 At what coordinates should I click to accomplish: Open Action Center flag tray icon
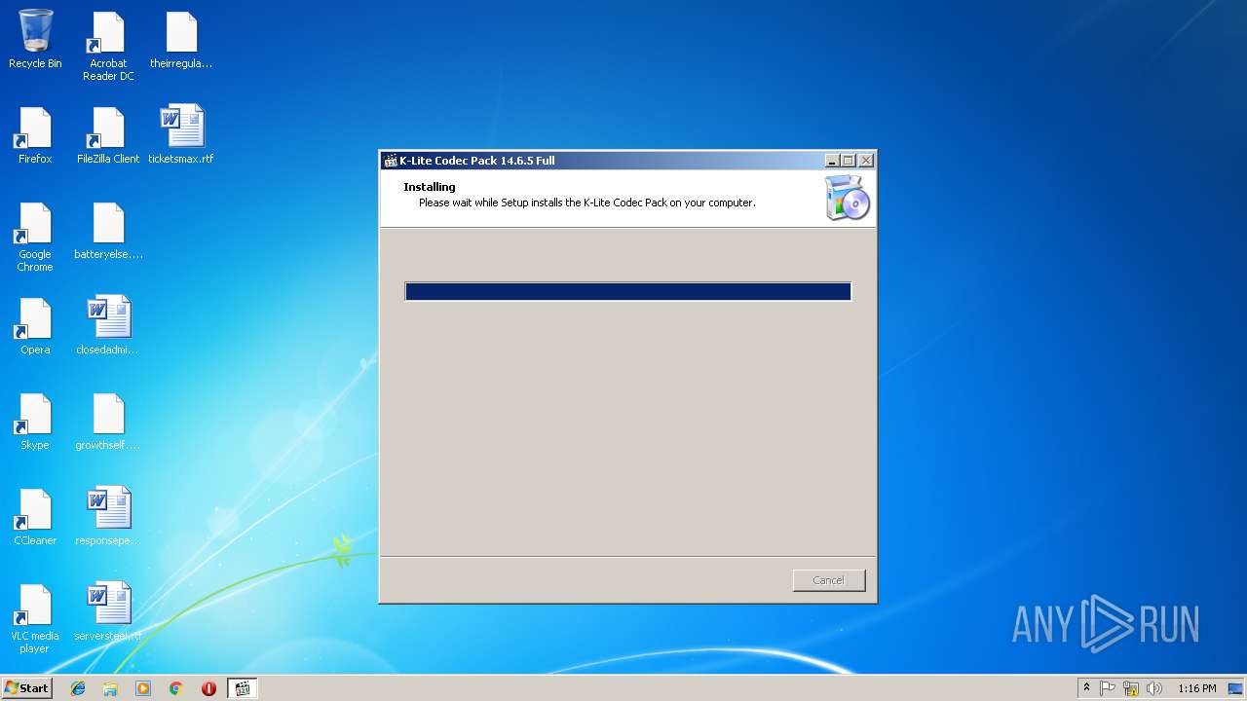point(1108,688)
